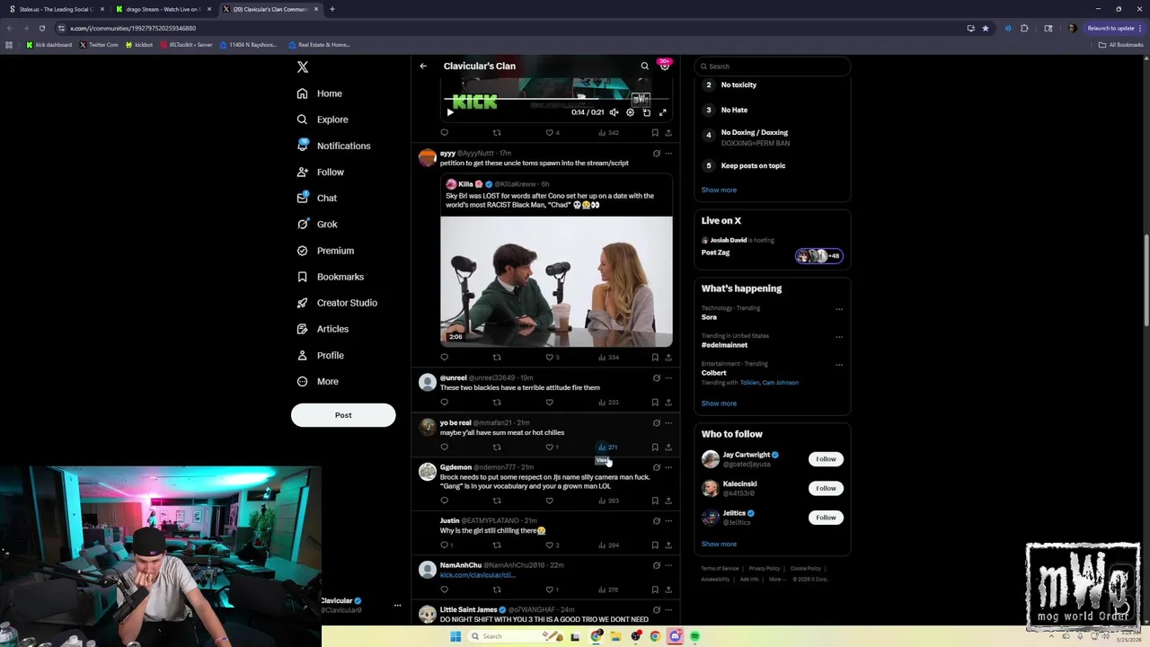Image resolution: width=1150 pixels, height=647 pixels.
Task: Open Explore in sidebar
Action: point(322,120)
